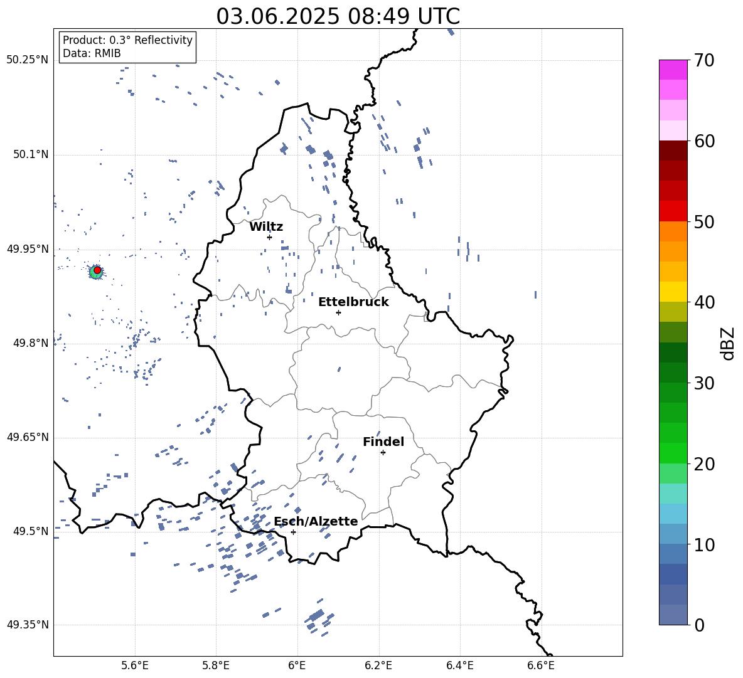Viewport: 743px width, 678px height.
Task: Click the Esch/Alzette location cross marker
Action: 293,532
